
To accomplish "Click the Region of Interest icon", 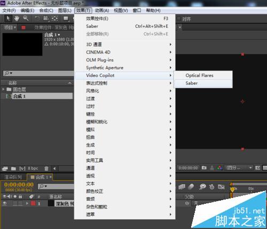I will [257, 167].
